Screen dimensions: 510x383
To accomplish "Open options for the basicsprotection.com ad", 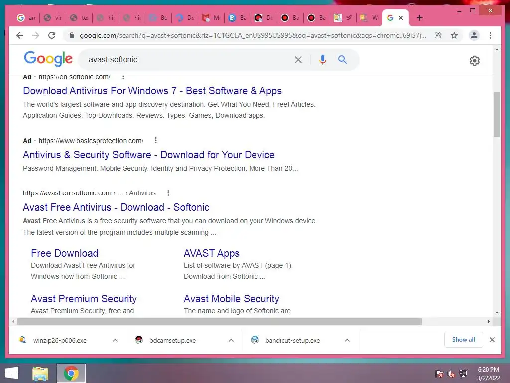I will tap(156, 140).
